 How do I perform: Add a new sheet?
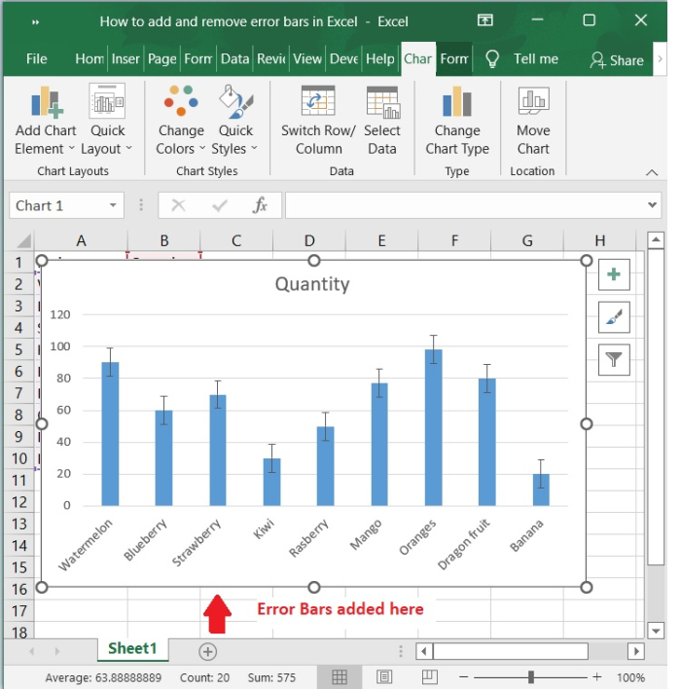(x=208, y=652)
